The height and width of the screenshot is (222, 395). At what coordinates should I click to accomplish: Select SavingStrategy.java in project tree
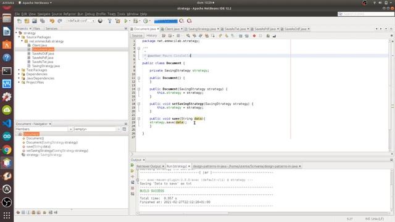46,66
